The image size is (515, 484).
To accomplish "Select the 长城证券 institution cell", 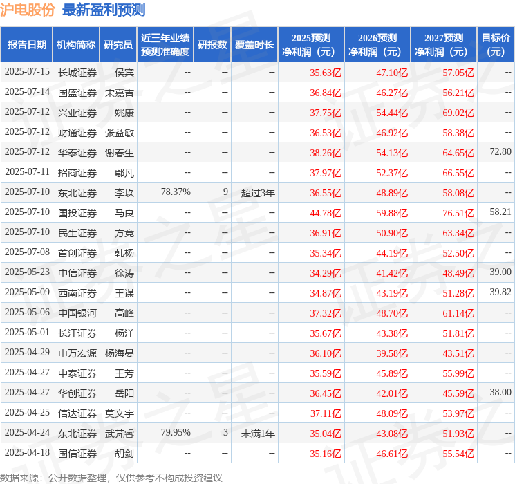I will tap(77, 73).
